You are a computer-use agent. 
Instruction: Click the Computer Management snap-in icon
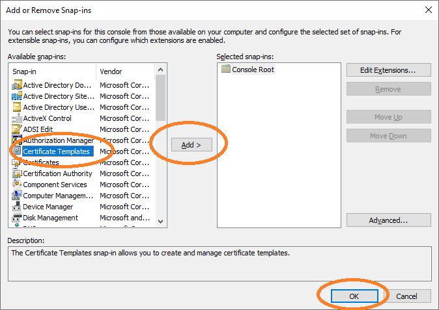point(17,196)
